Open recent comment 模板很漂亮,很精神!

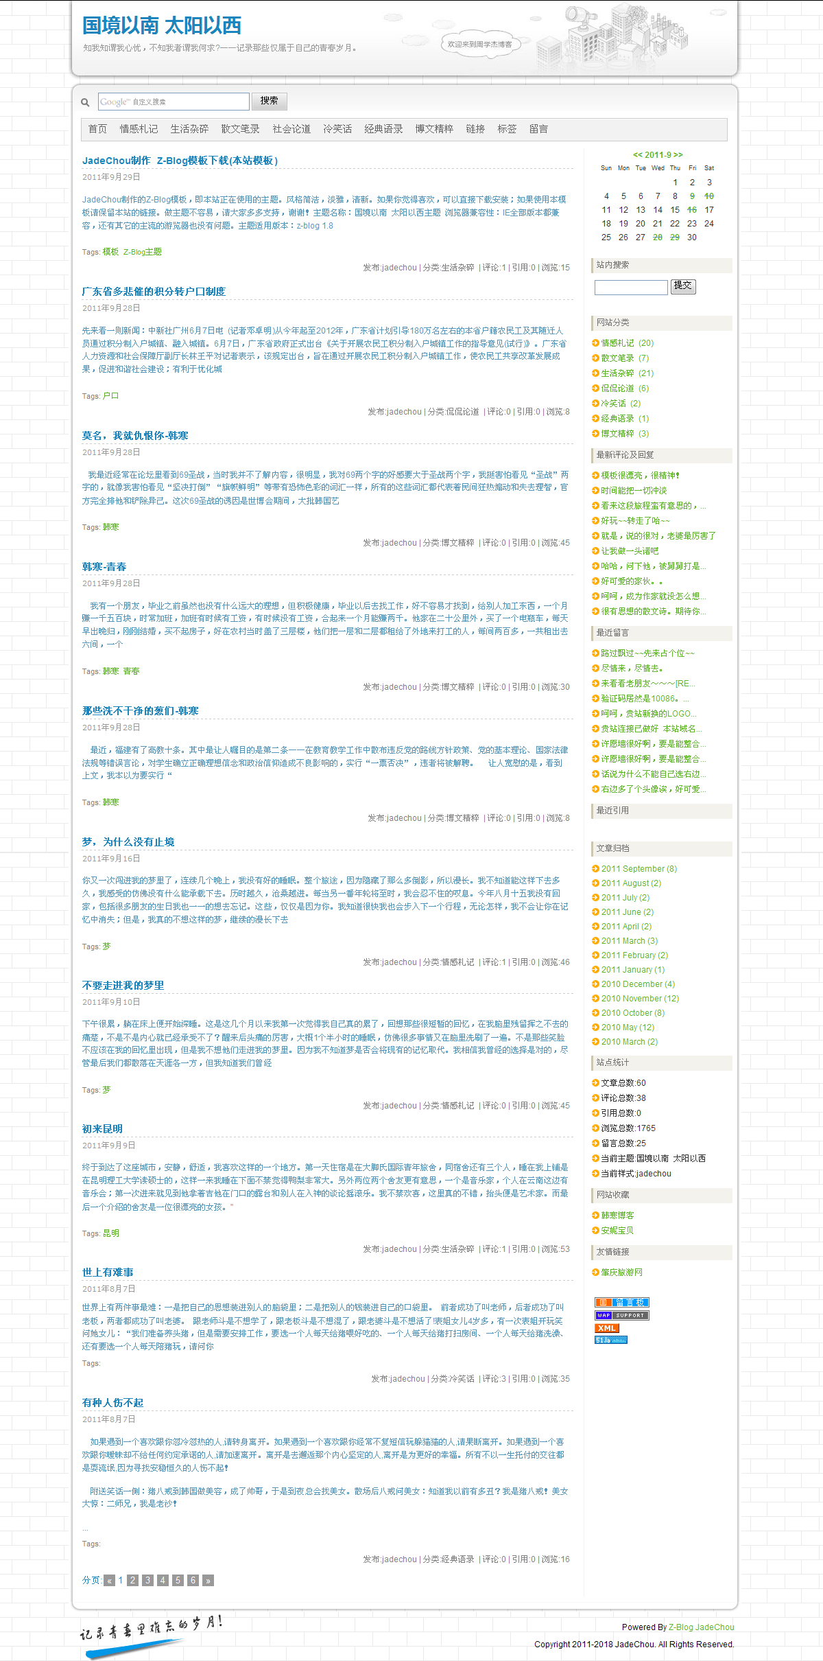(641, 476)
